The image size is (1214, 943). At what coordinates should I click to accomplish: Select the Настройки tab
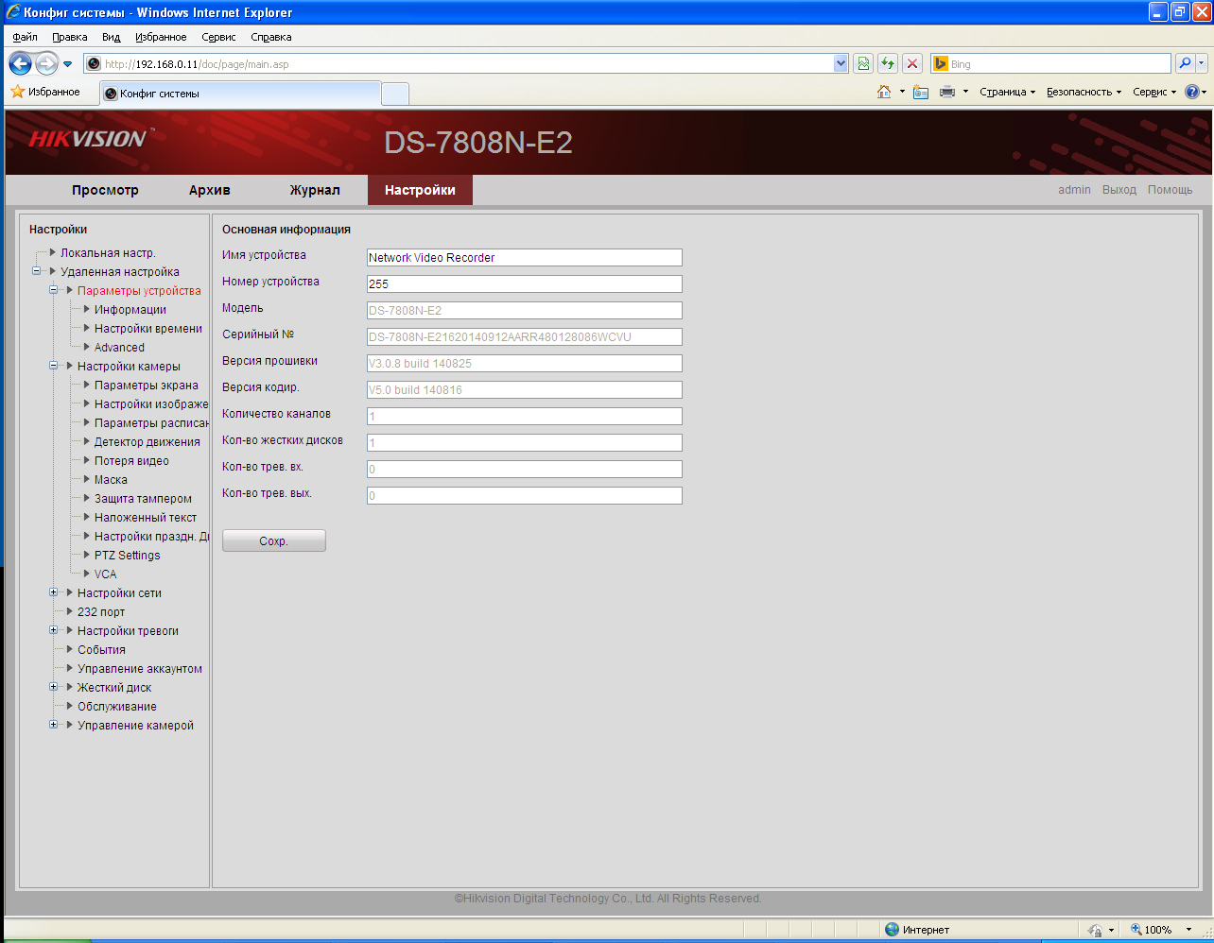420,190
